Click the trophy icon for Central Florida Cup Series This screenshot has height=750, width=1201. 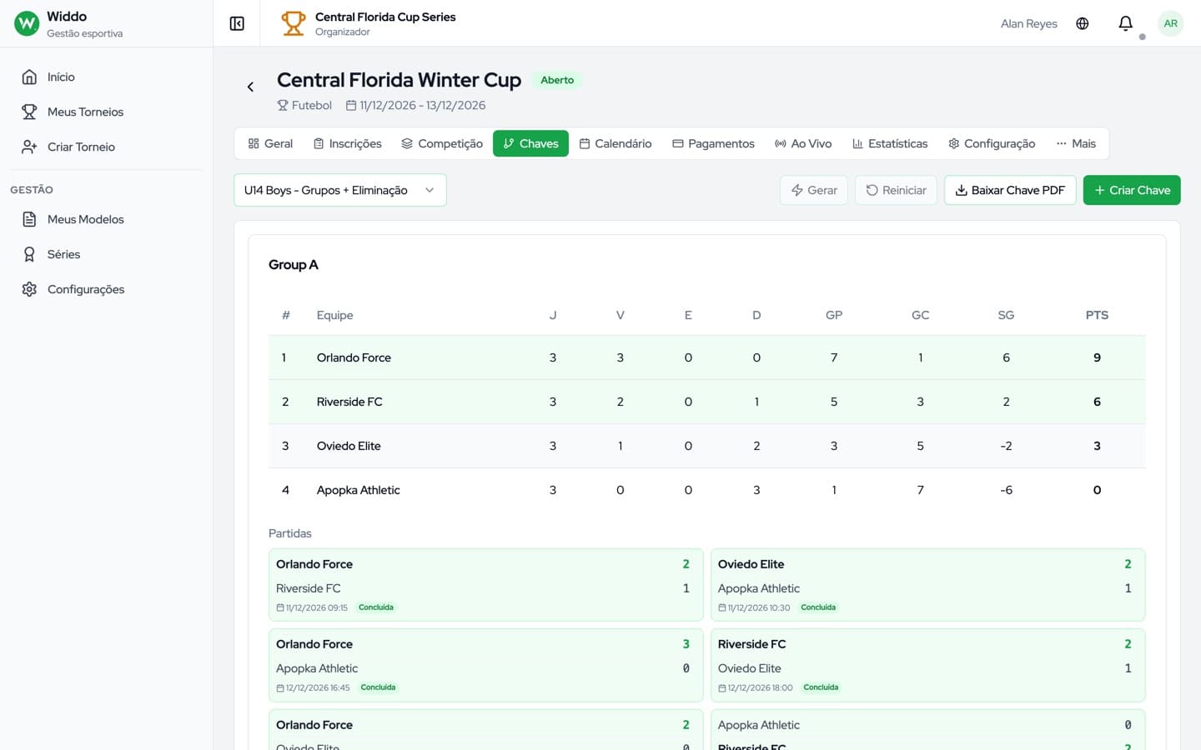tap(293, 23)
